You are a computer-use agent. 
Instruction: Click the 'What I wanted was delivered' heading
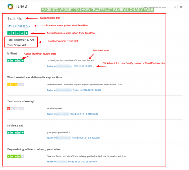coord(35,77)
